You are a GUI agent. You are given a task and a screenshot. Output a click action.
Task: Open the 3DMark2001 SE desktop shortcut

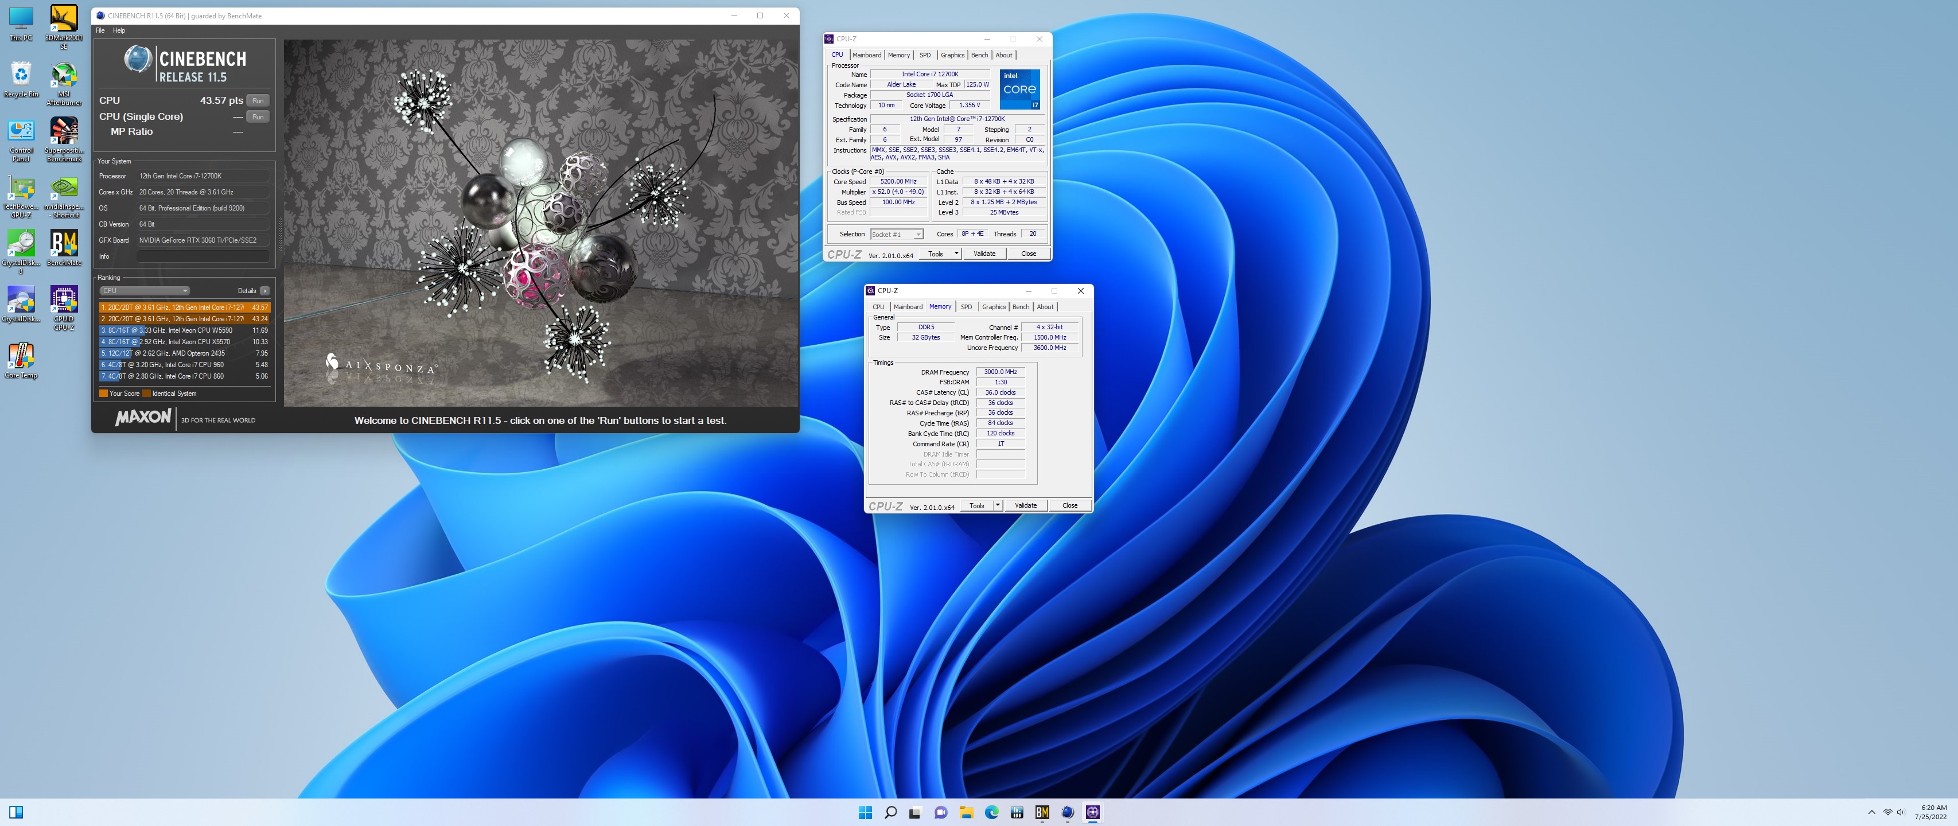coord(64,28)
